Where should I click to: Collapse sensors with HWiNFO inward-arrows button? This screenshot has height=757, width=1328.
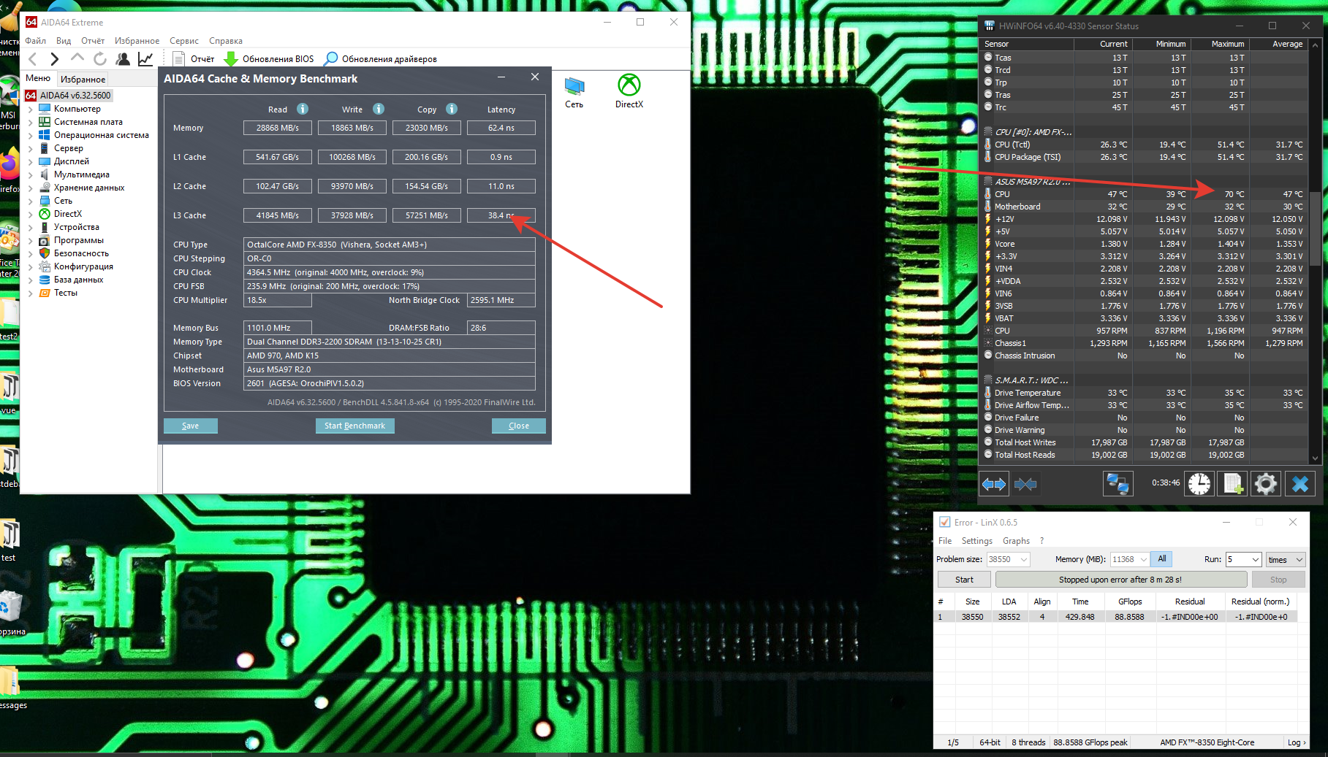pyautogui.click(x=1025, y=483)
